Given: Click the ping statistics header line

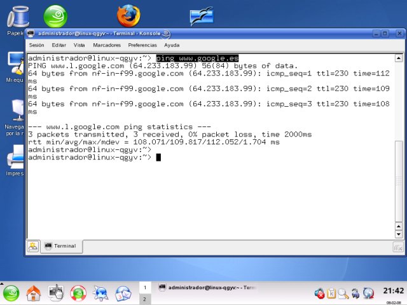Looking at the screenshot, I should (120, 127).
